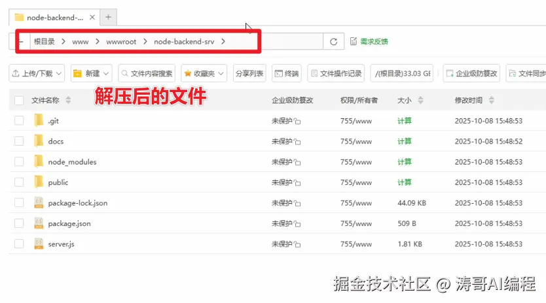The image size is (546, 303).
Task: Toggle the select-all checkbox in header
Action: pyautogui.click(x=19, y=101)
